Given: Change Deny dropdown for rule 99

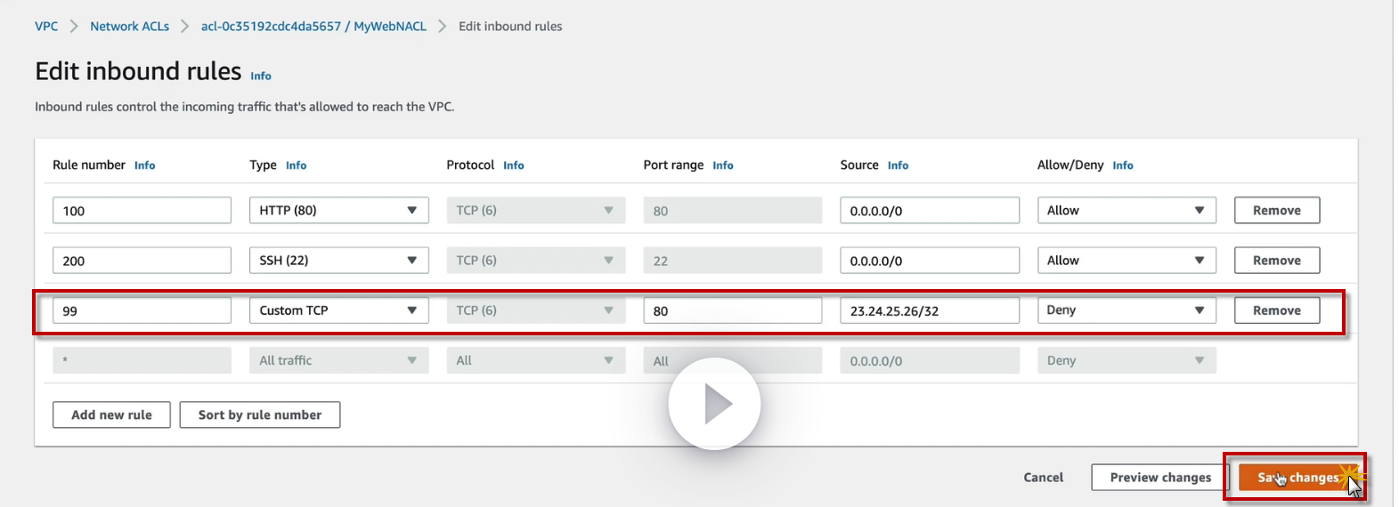Looking at the screenshot, I should click(x=1126, y=310).
